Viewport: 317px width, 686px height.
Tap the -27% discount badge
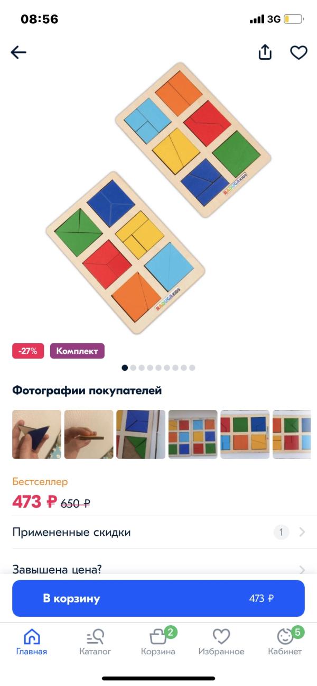coord(28,351)
